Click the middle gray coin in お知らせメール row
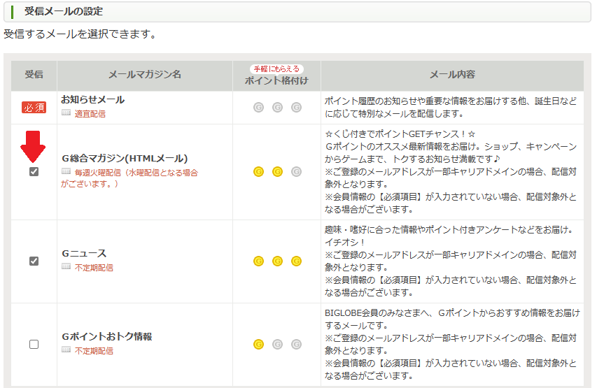The height and width of the screenshot is (388, 597). click(278, 107)
